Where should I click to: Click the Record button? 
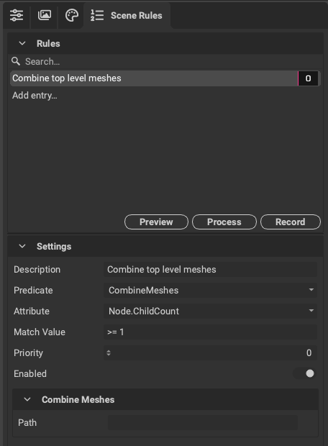pyautogui.click(x=291, y=222)
